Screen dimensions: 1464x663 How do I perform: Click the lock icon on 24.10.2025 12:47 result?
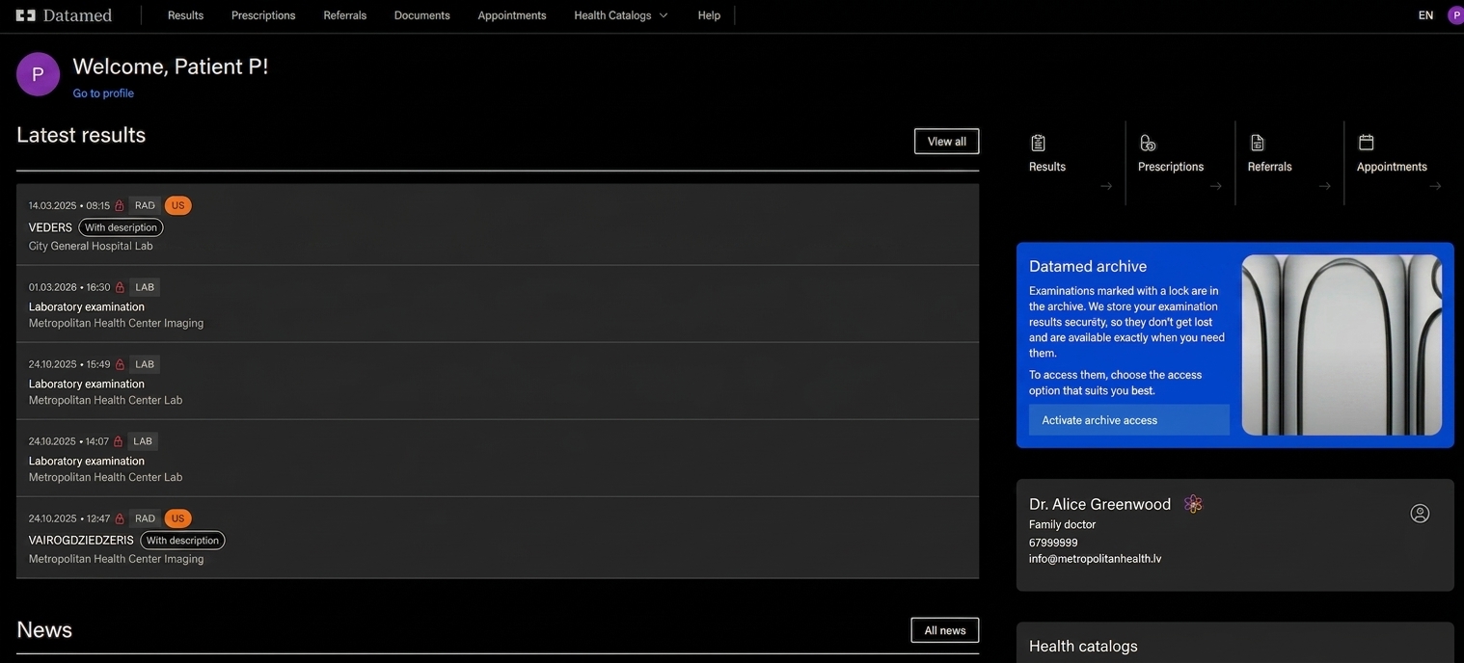(x=120, y=518)
